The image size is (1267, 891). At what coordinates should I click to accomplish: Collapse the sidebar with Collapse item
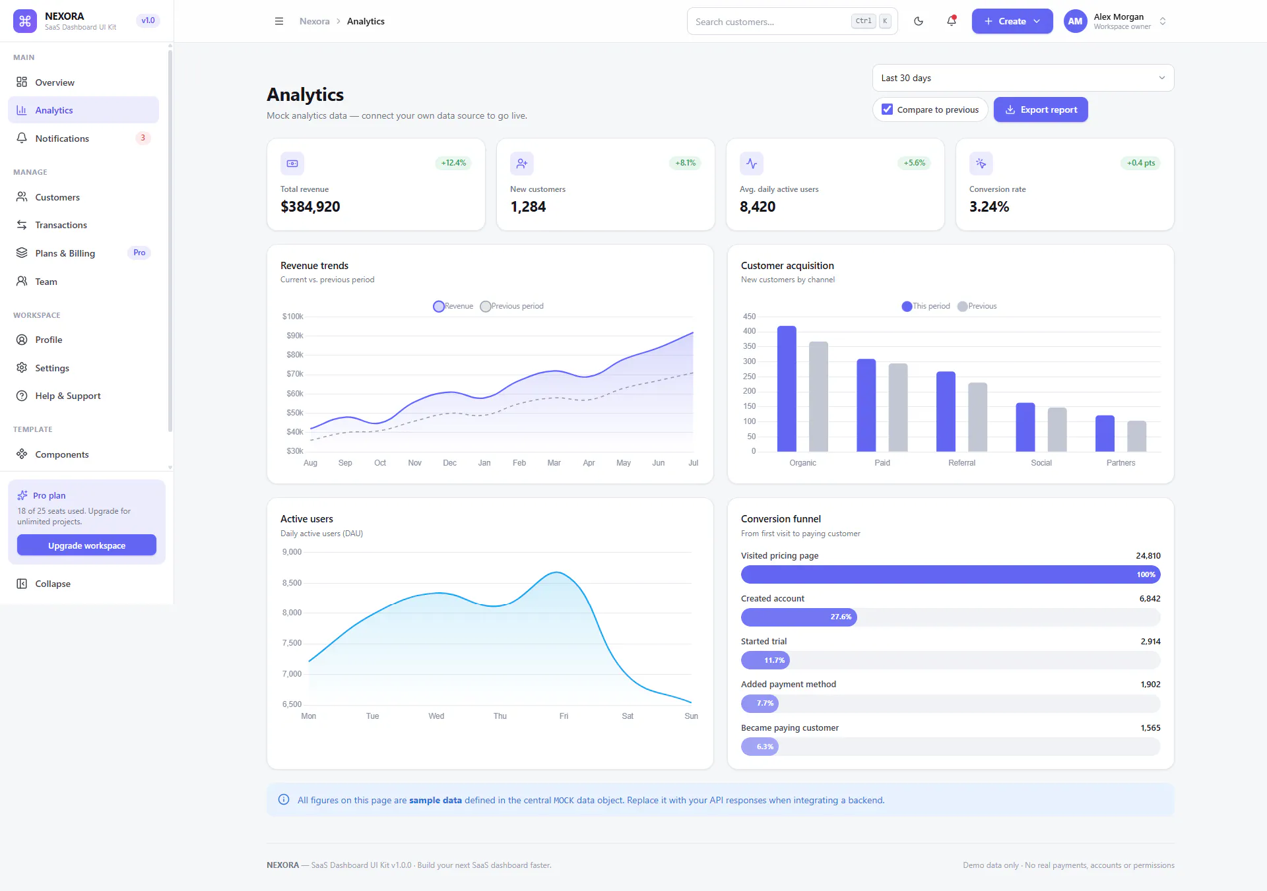point(83,584)
